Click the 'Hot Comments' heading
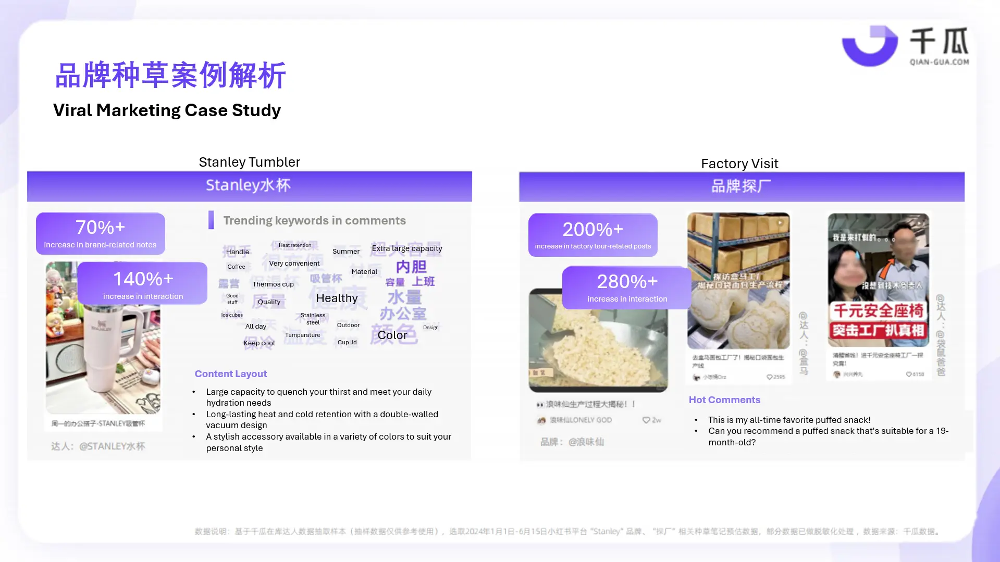Image resolution: width=1000 pixels, height=562 pixels. point(724,400)
